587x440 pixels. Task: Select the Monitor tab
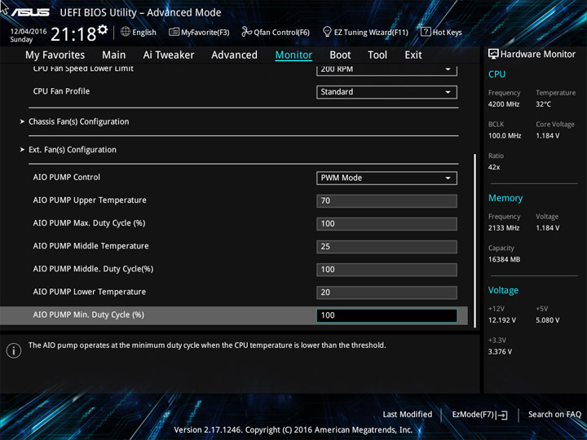click(293, 55)
